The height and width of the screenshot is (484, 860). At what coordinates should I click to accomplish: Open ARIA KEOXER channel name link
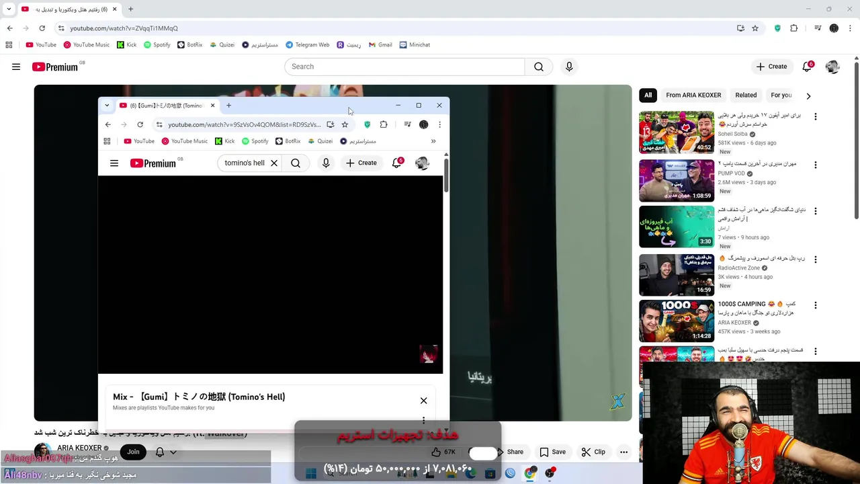(x=79, y=448)
